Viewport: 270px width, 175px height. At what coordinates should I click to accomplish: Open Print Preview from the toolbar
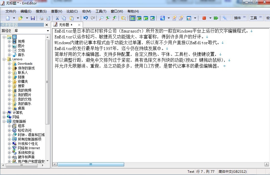tap(48, 18)
